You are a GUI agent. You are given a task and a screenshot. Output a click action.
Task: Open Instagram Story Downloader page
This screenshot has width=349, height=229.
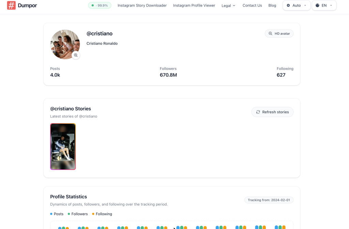[142, 5]
